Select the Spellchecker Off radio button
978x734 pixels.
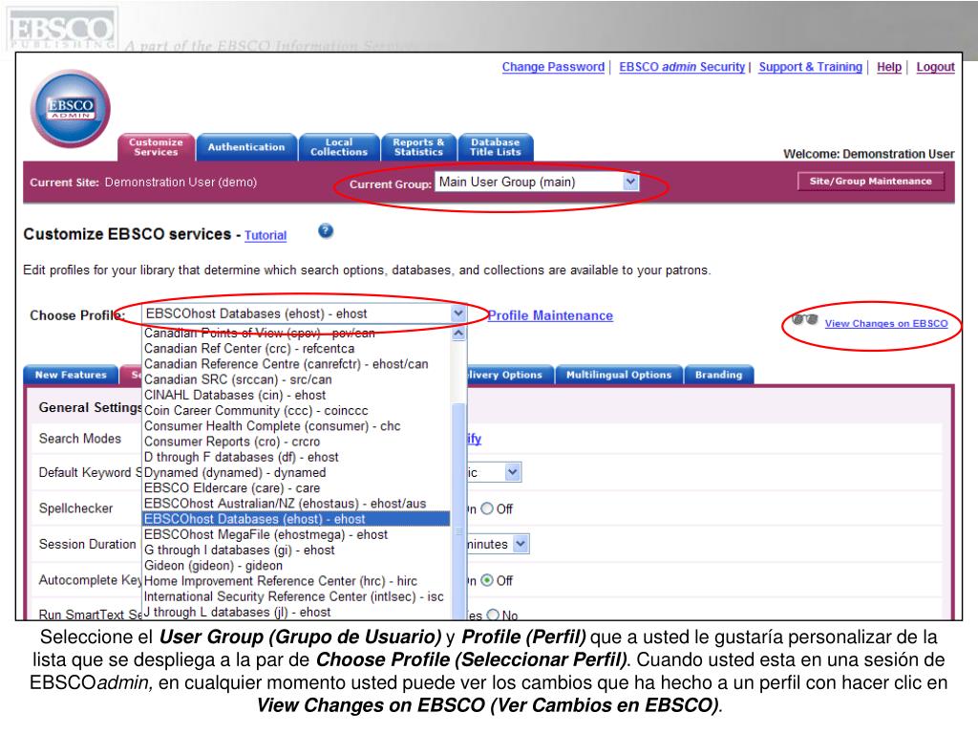(487, 508)
